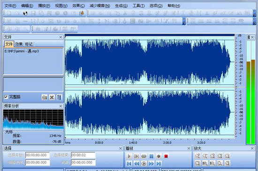Image resolution: width=258 pixels, height=171 pixels.
Task: Open the 文件(F) menu
Action: (x=10, y=6)
